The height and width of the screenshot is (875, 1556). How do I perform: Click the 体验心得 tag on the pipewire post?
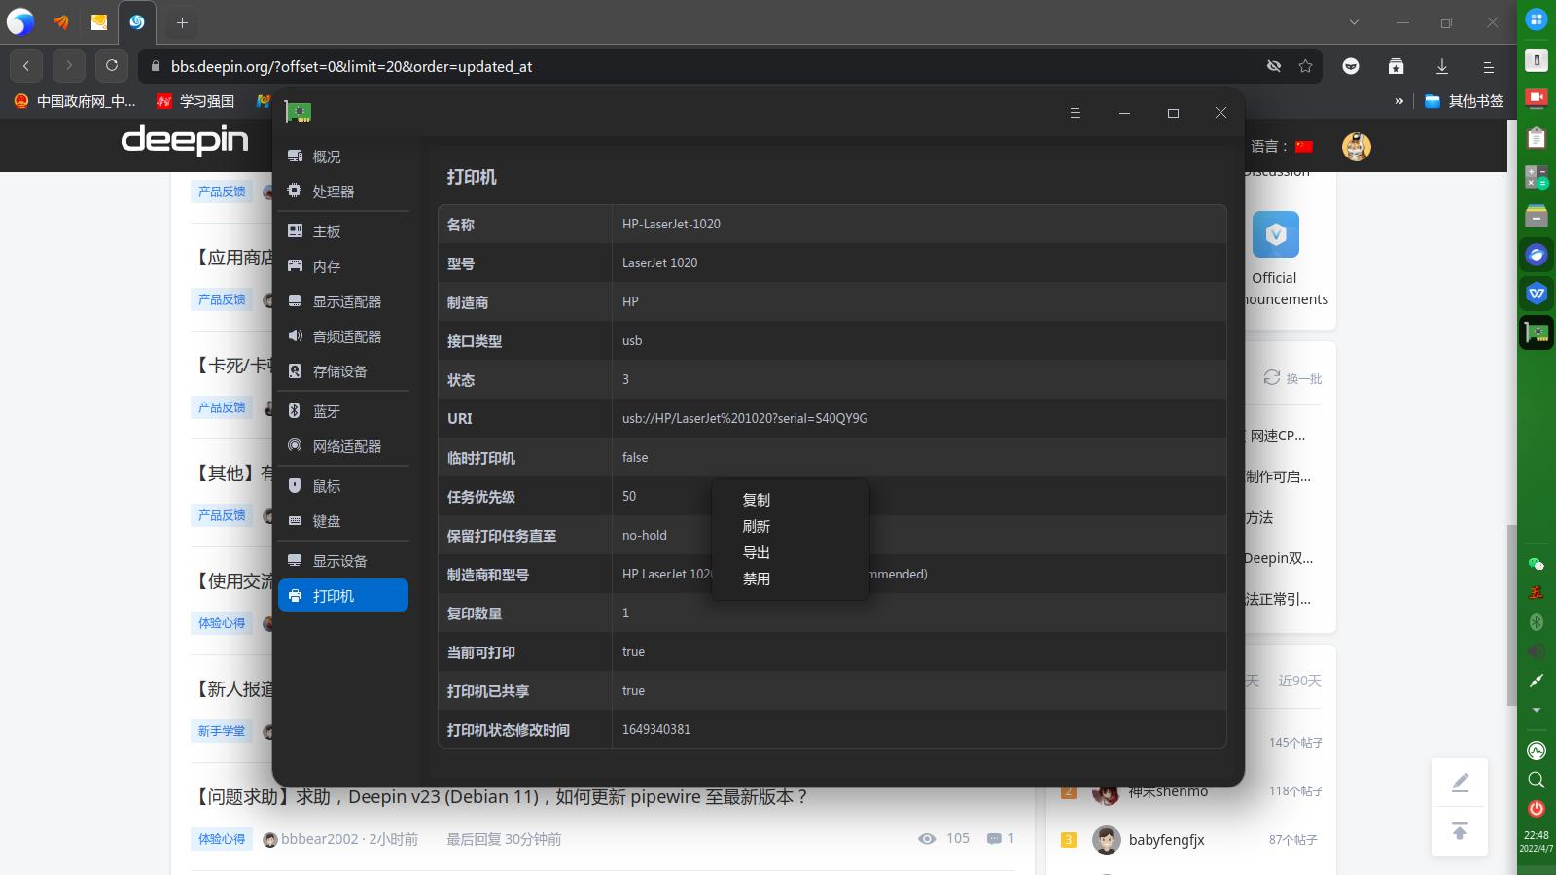[222, 839]
